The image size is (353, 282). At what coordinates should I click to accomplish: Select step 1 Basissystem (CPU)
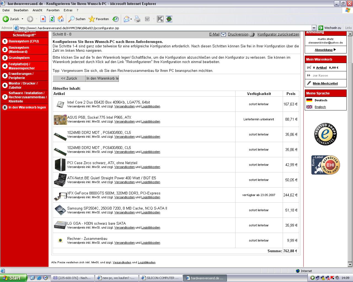pyautogui.click(x=24, y=41)
